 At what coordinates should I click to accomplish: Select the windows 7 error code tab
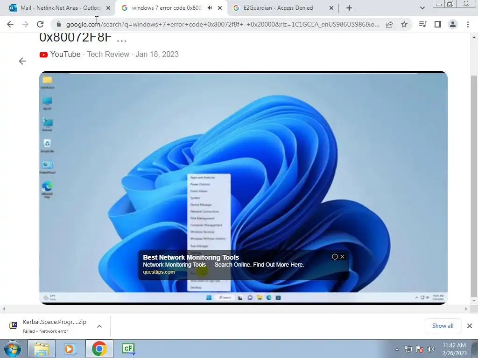pos(166,8)
